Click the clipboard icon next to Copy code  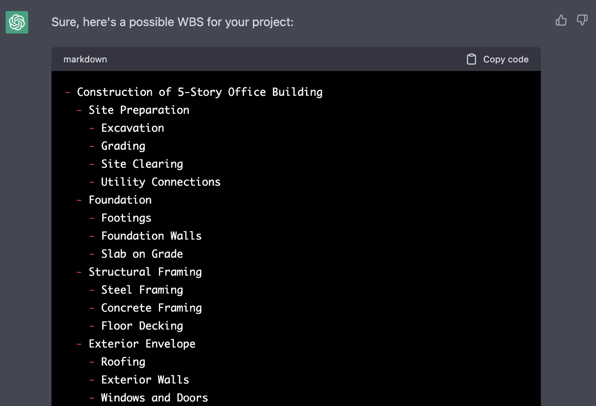tap(471, 59)
